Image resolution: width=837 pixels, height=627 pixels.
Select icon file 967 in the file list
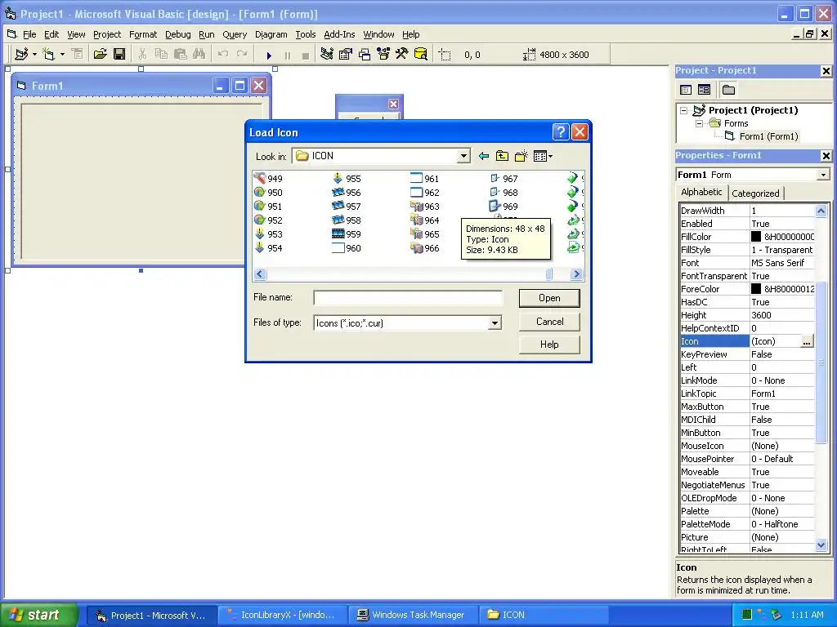pos(504,179)
